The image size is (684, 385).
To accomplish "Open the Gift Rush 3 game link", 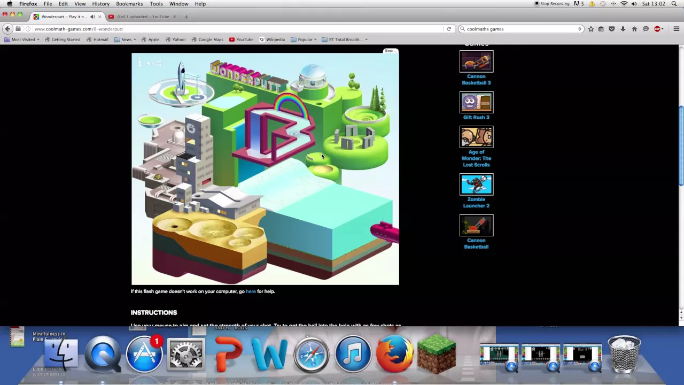I will click(476, 117).
